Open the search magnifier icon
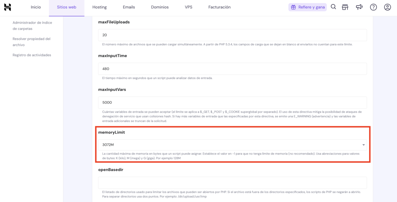The height and width of the screenshot is (202, 397). pos(333,7)
